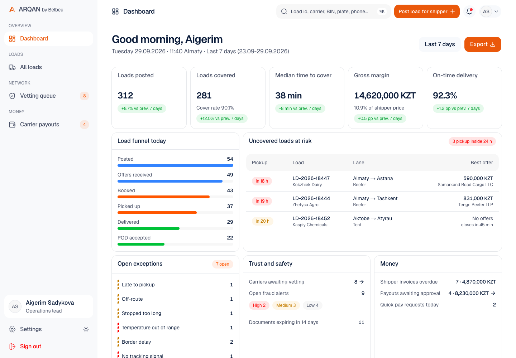This screenshot has height=358, width=516.
Task: Go to All loads
Action: (x=49, y=67)
